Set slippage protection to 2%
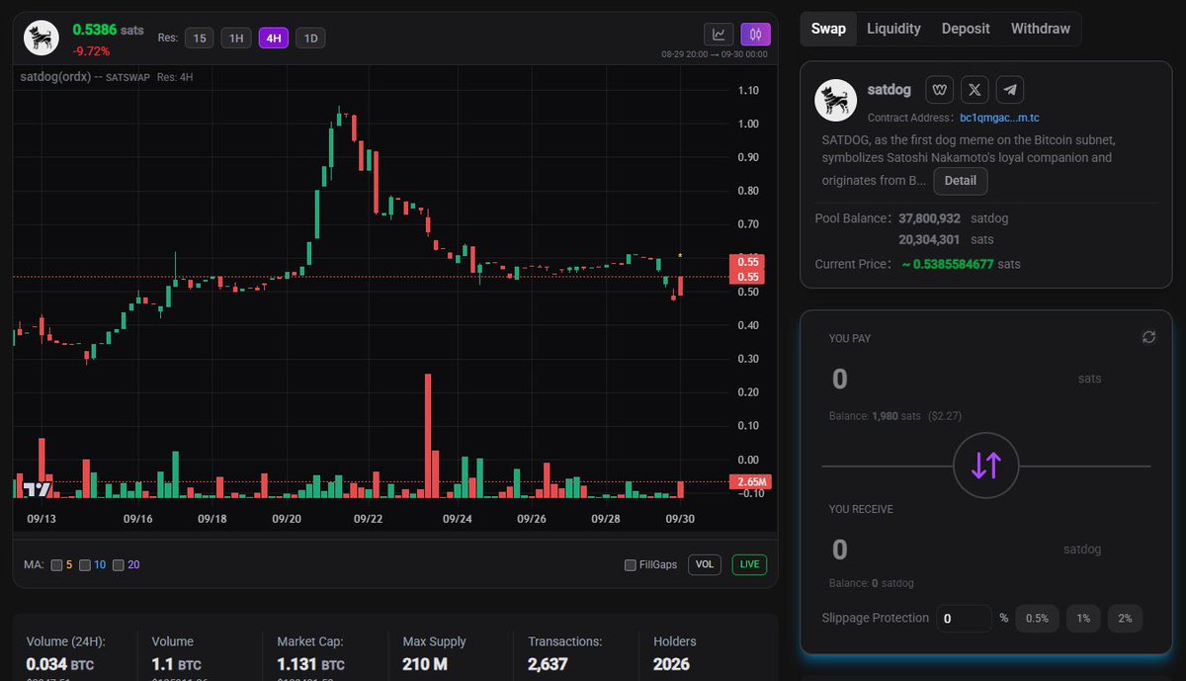The width and height of the screenshot is (1186, 681). pyautogui.click(x=1125, y=618)
